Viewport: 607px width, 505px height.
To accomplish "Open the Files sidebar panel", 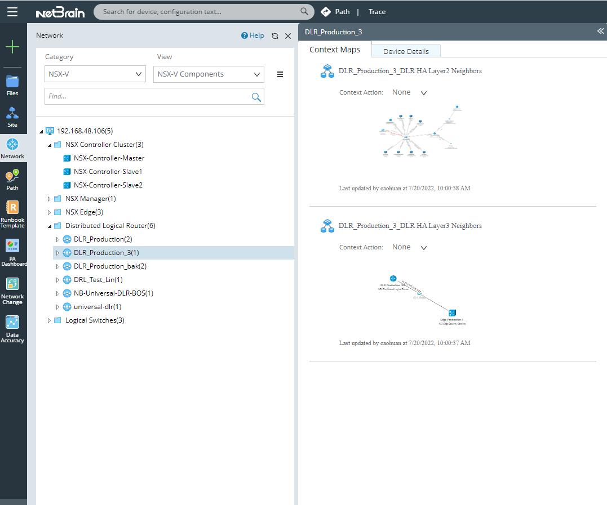I will point(12,86).
